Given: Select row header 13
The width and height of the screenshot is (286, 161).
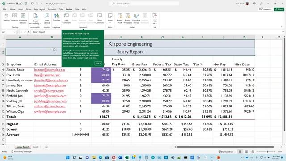Looking at the screenshot, I should pyautogui.click(x=3, y=117).
